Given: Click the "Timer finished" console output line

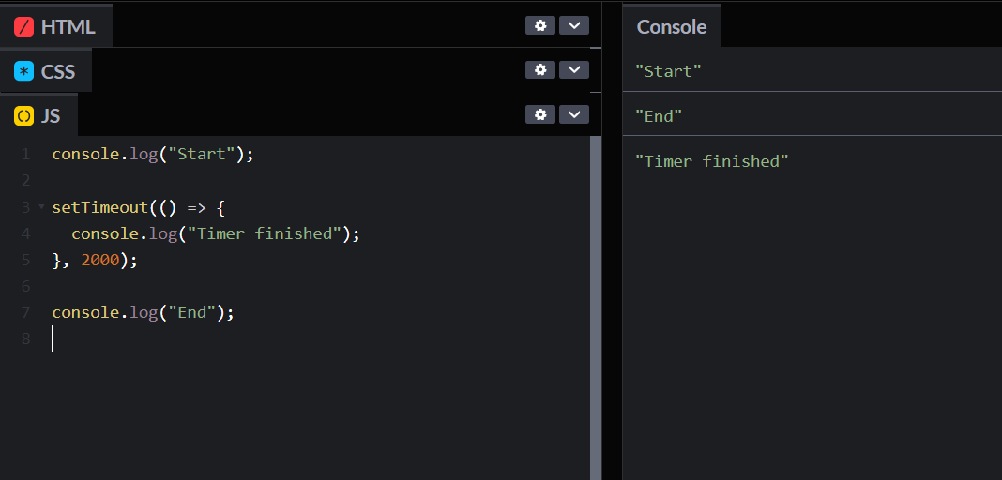Looking at the screenshot, I should click(711, 161).
